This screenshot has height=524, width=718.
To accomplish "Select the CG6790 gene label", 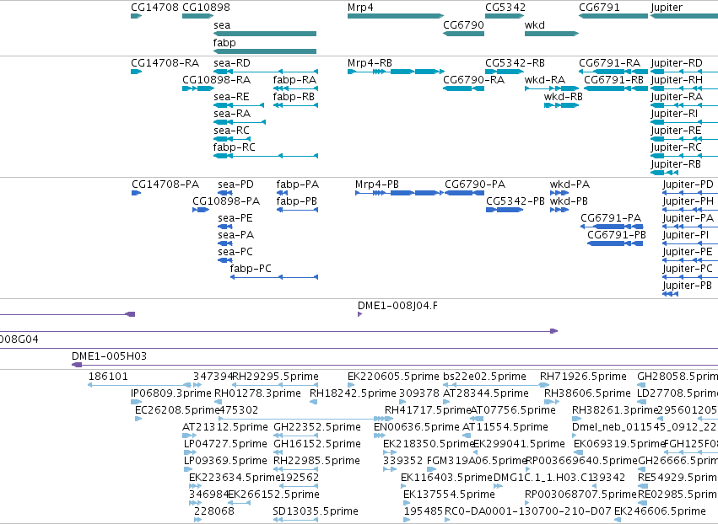I will pos(463,25).
